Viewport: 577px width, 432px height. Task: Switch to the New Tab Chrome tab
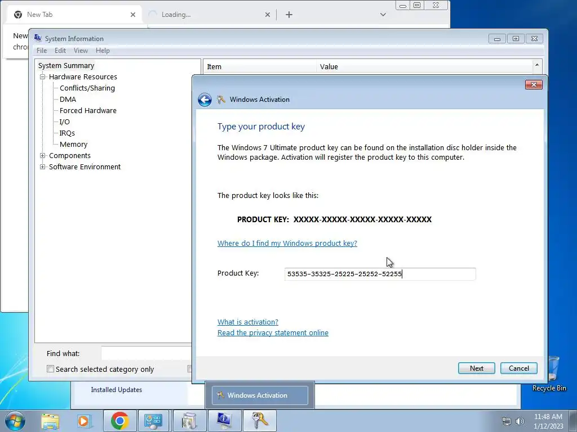pyautogui.click(x=74, y=15)
